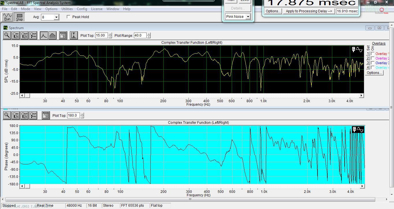Increase Phase Plot Top value

pos(82,114)
